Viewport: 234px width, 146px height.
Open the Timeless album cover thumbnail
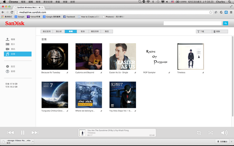point(190,56)
